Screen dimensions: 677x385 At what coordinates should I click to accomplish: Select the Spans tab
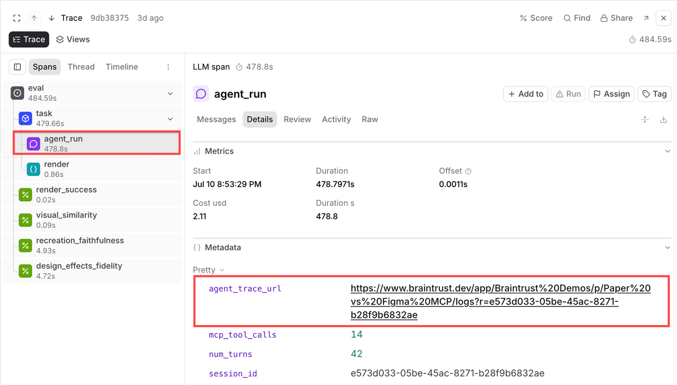pyautogui.click(x=45, y=67)
